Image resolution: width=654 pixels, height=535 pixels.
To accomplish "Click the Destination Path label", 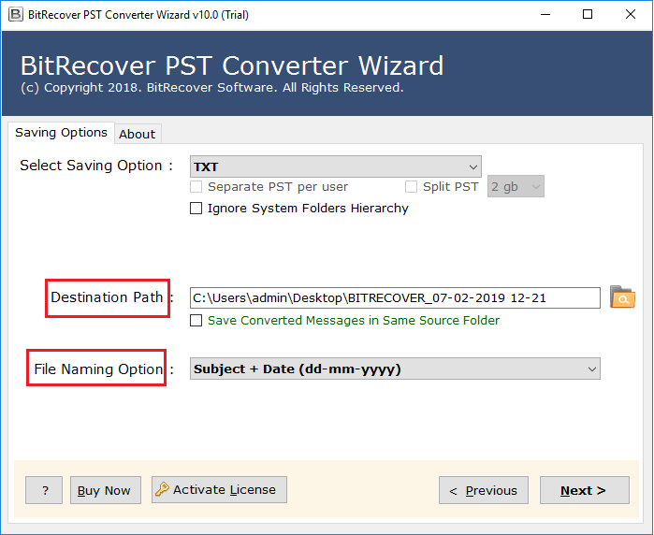I will [x=108, y=297].
